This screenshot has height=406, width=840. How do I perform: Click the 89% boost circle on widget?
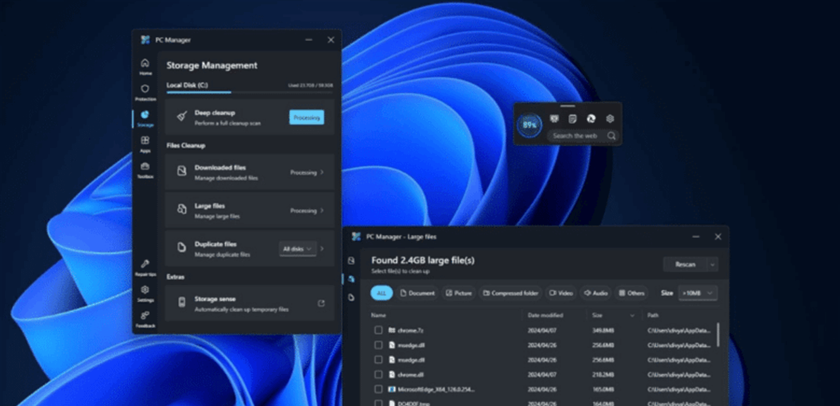tap(529, 125)
